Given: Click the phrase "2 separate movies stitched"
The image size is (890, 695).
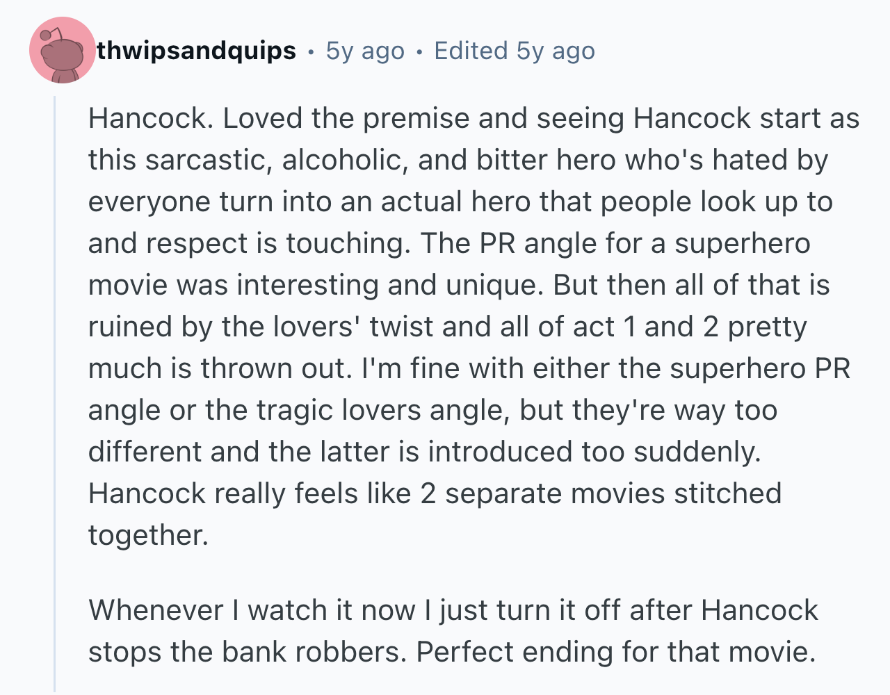Looking at the screenshot, I should coord(601,493).
